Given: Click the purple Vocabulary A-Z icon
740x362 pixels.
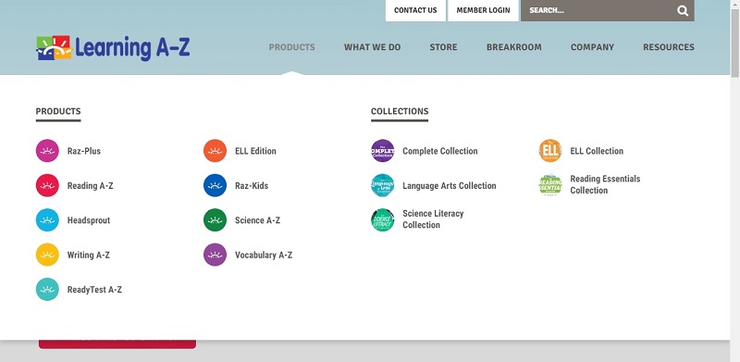Looking at the screenshot, I should point(216,255).
